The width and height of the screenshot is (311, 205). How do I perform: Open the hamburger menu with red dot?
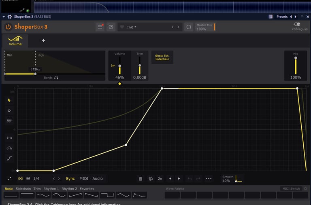tap(100, 27)
